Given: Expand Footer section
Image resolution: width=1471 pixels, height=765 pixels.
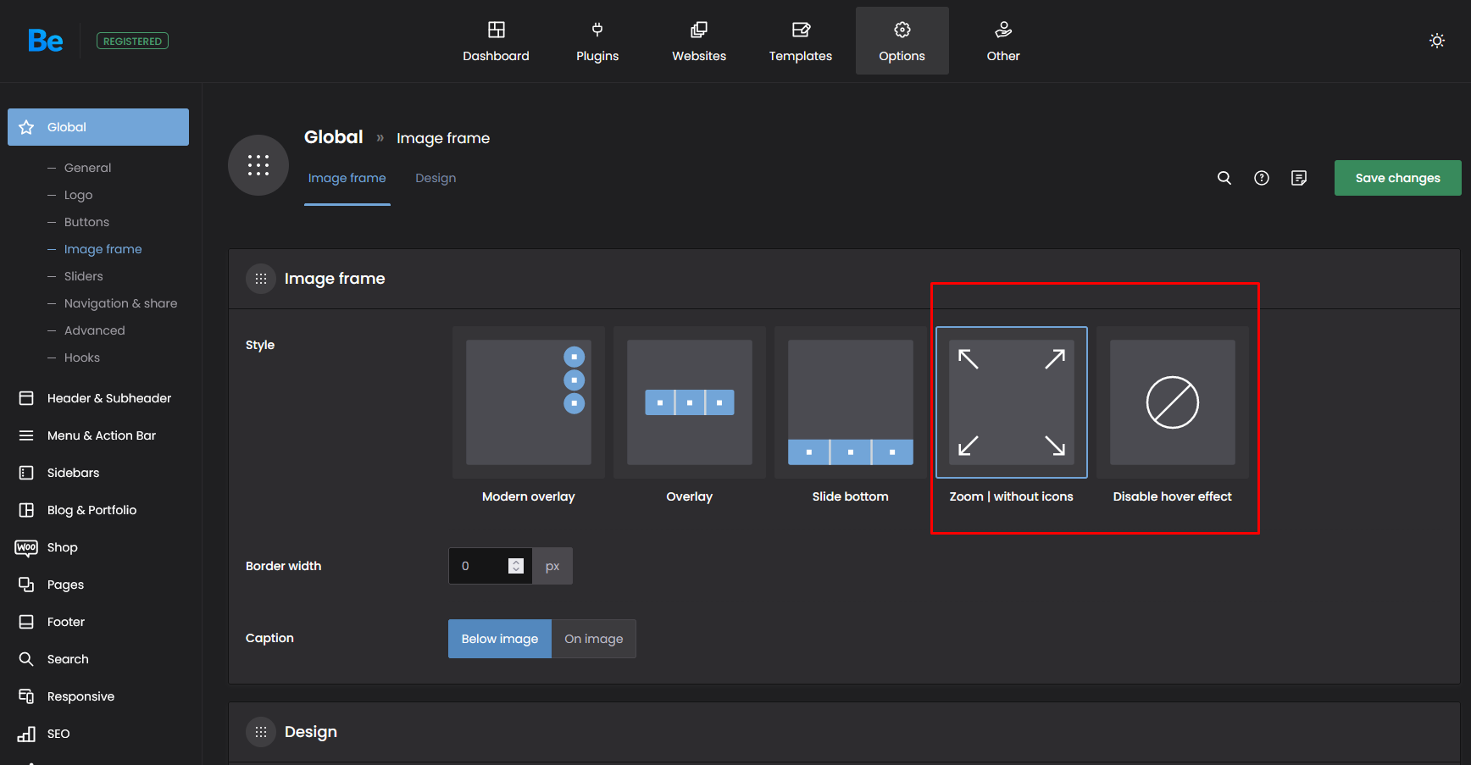Looking at the screenshot, I should [x=98, y=622].
